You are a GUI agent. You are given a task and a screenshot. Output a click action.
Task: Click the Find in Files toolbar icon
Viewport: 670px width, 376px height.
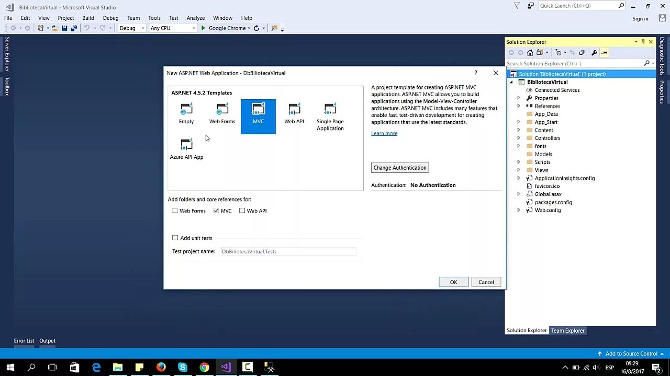(274, 28)
